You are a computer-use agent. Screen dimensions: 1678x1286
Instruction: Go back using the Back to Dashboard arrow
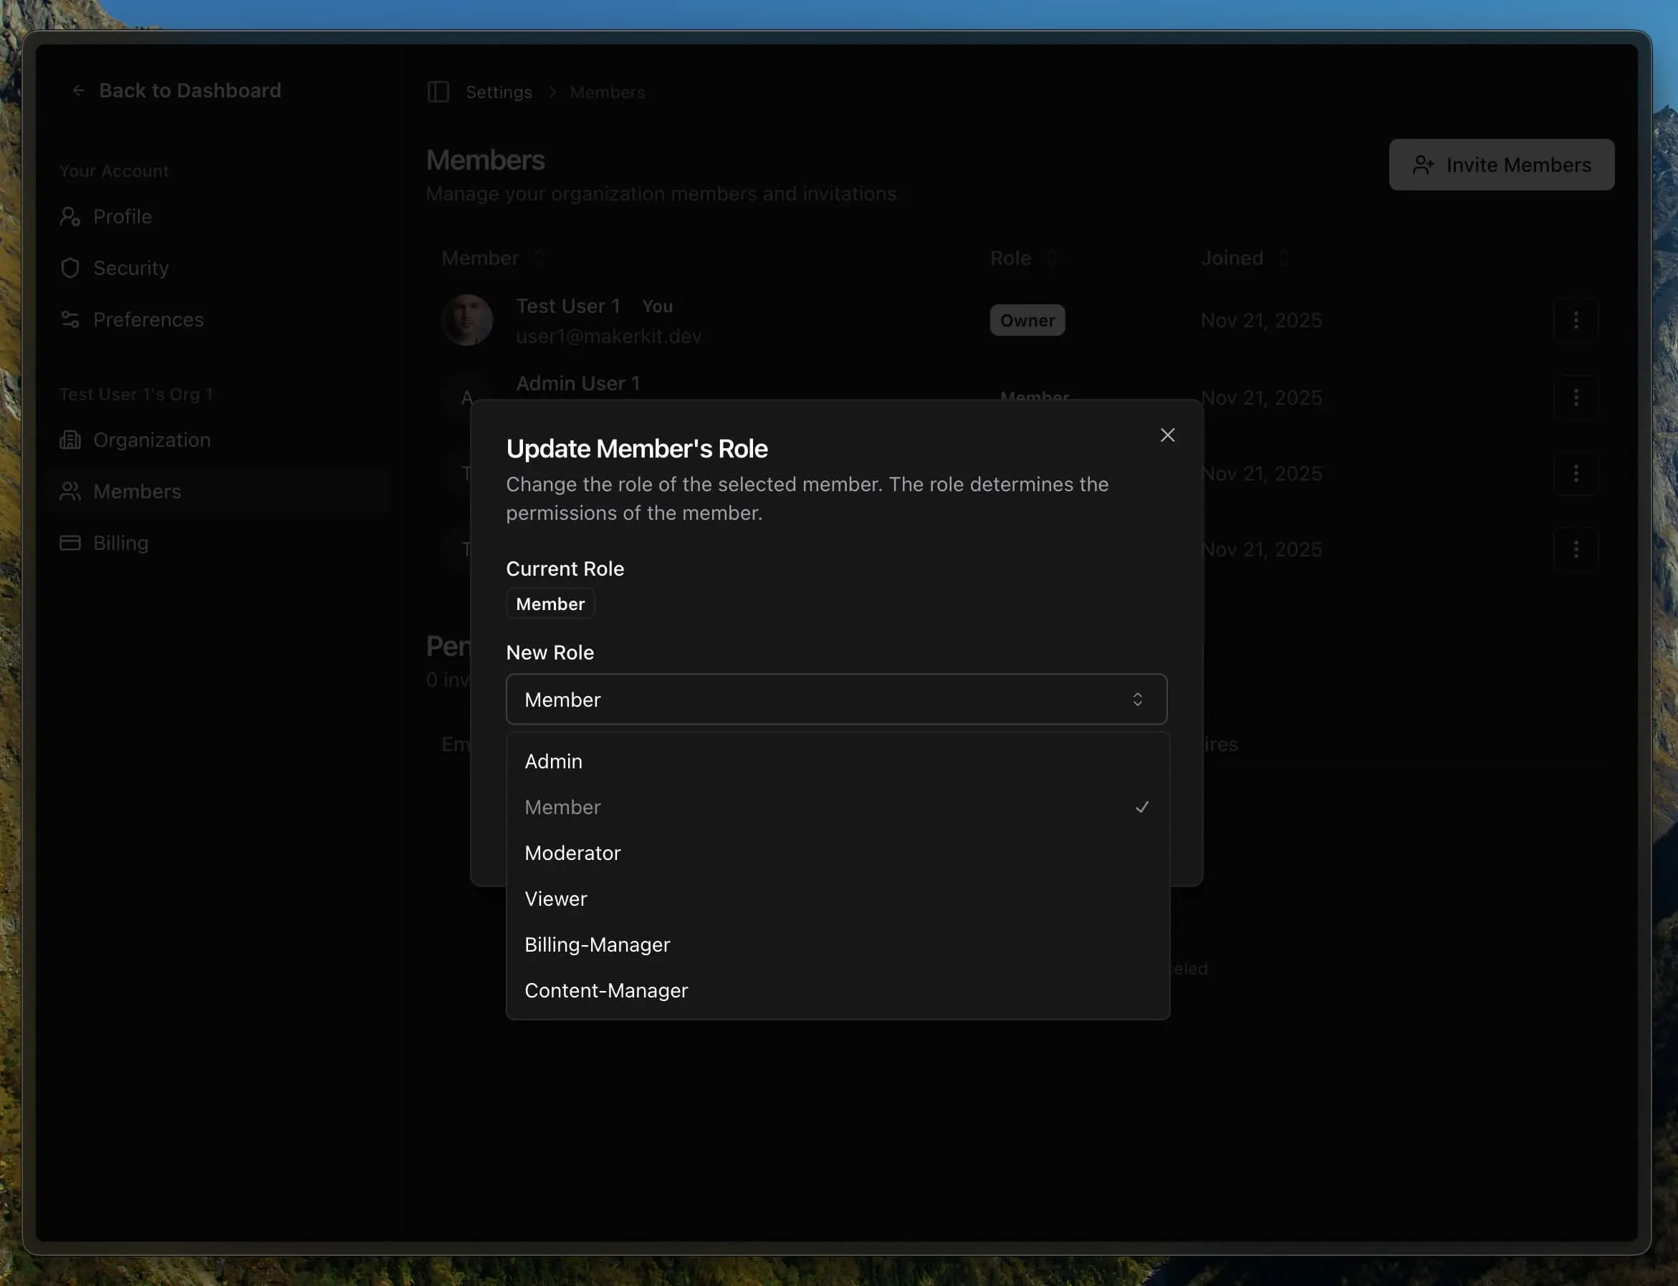pyautogui.click(x=79, y=90)
